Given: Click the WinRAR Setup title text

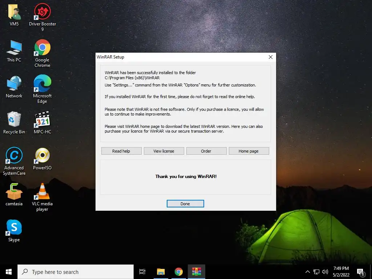Looking at the screenshot, I should (110, 57).
